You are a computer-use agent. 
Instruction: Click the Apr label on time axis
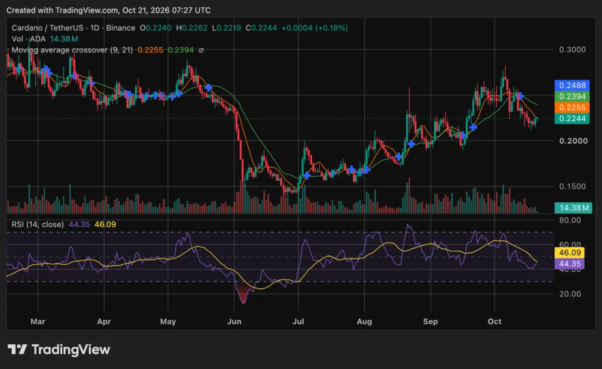tap(104, 321)
